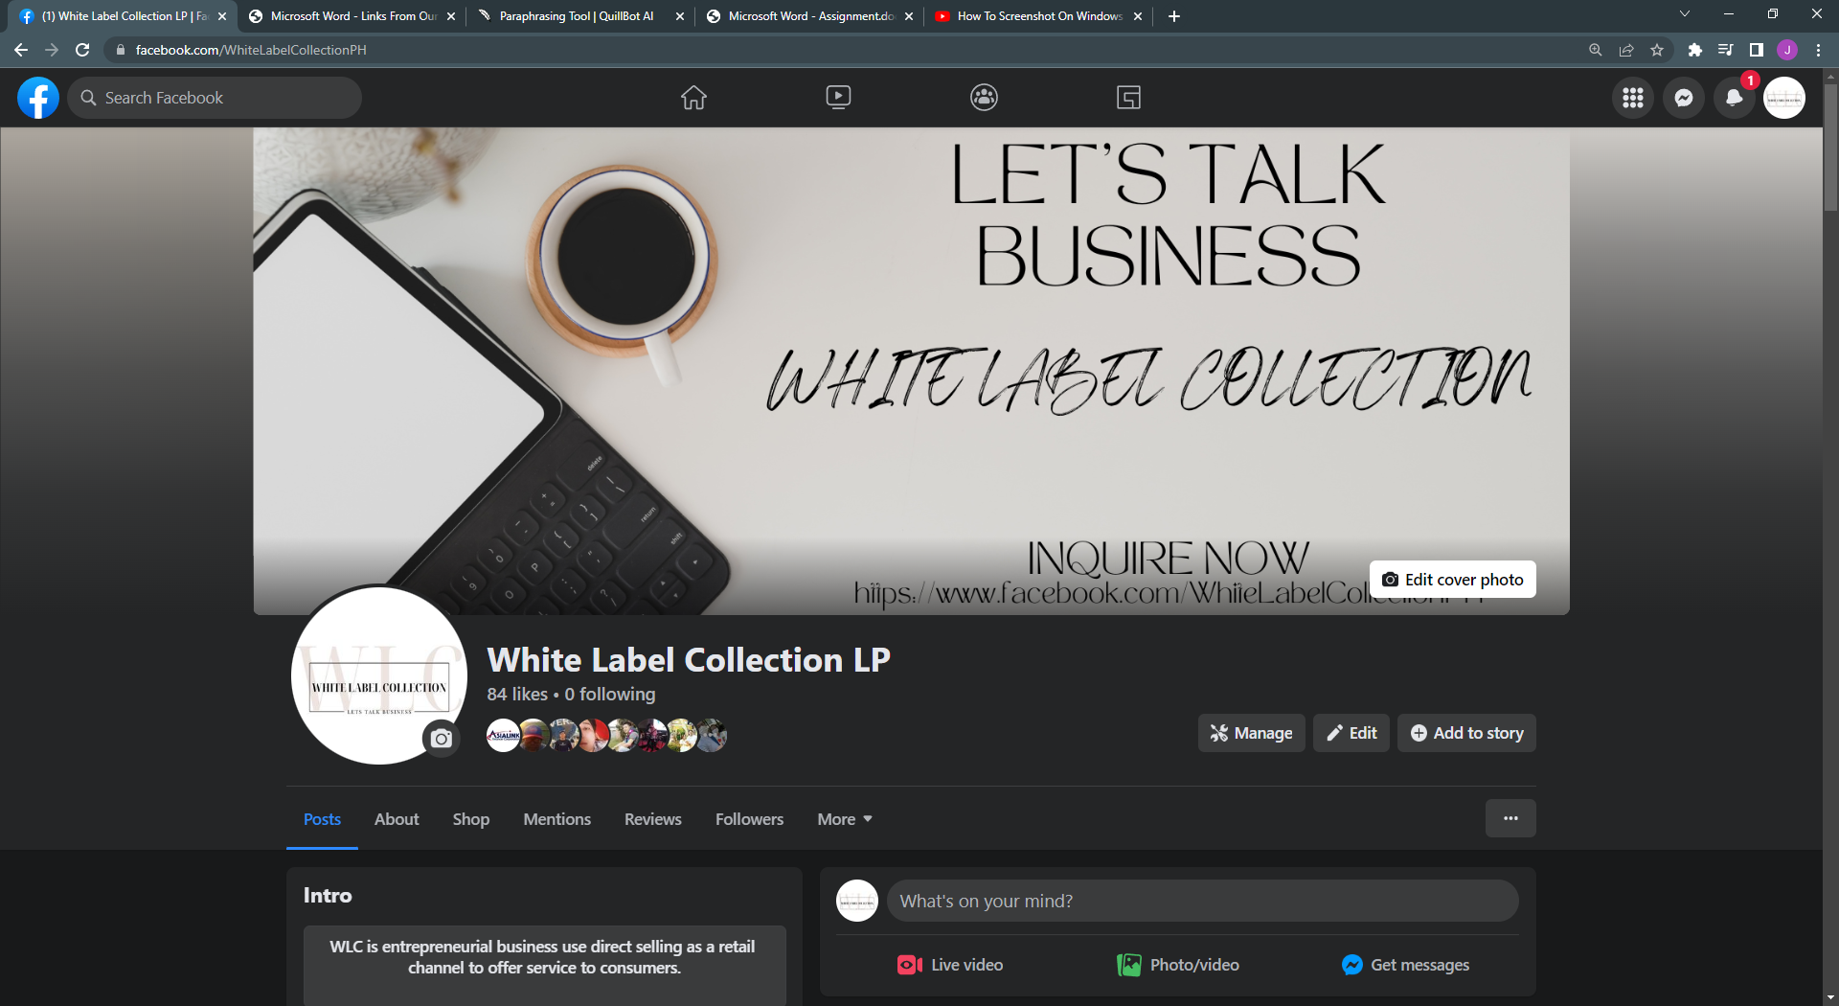Viewport: 1839px width, 1006px height.
Task: Switch to the Posts tab
Action: (322, 819)
